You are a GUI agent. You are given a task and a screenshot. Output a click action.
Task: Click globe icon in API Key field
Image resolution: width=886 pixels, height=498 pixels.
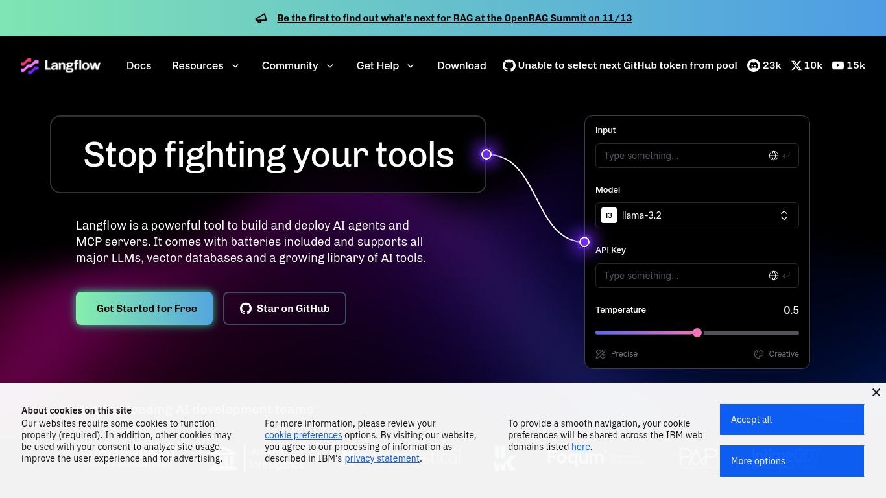pyautogui.click(x=773, y=276)
